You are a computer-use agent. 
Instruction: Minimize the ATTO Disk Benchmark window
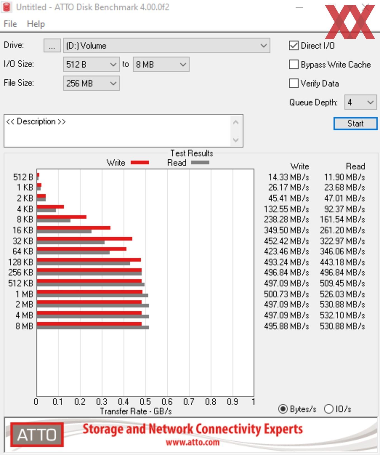[x=300, y=8]
